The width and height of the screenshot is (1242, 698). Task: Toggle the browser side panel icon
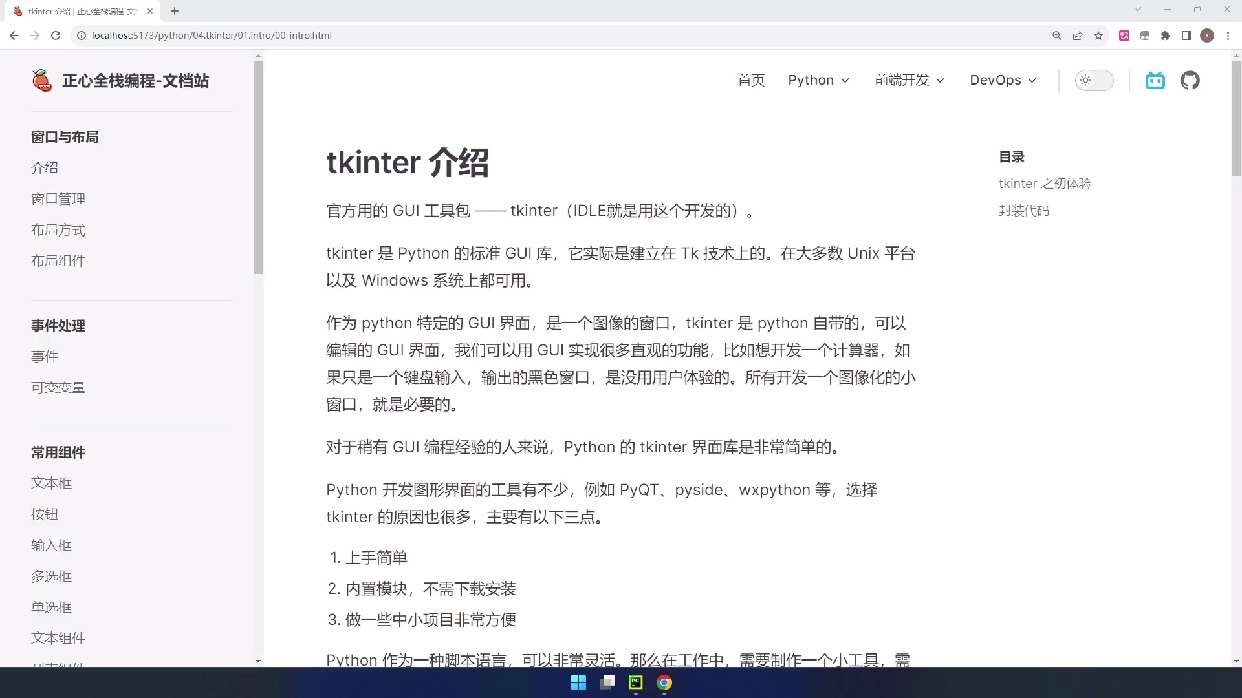pyautogui.click(x=1186, y=36)
